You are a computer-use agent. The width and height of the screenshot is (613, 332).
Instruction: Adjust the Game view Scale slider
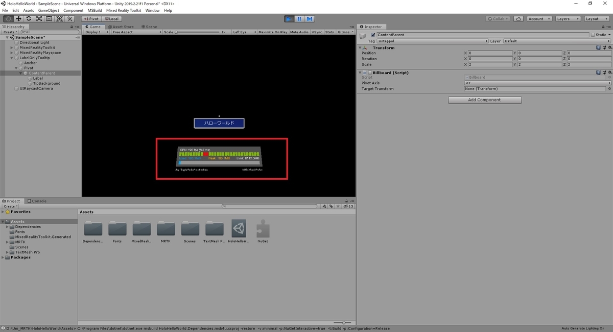click(197, 32)
